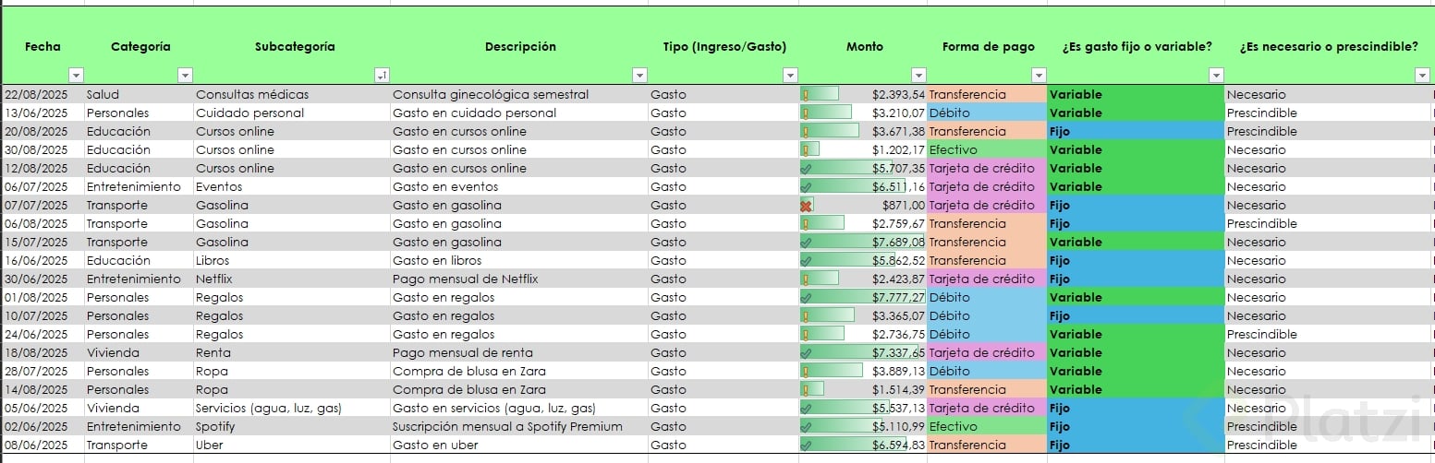Click the green check icon beside $7.777,27
The width and height of the screenshot is (1435, 463).
807,298
